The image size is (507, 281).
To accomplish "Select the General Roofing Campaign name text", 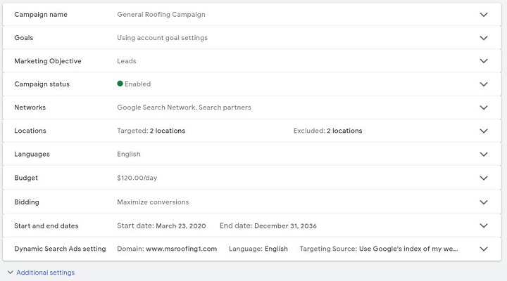I will [161, 14].
